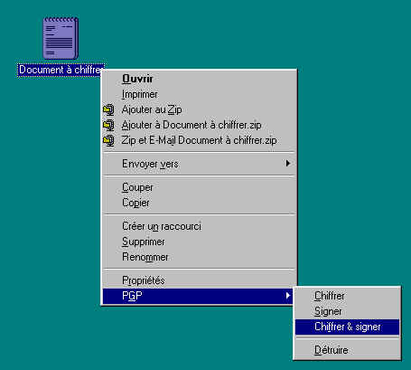The width and height of the screenshot is (411, 370).
Task: Open the Envoyer vers submenu entry
Action: click(x=199, y=164)
